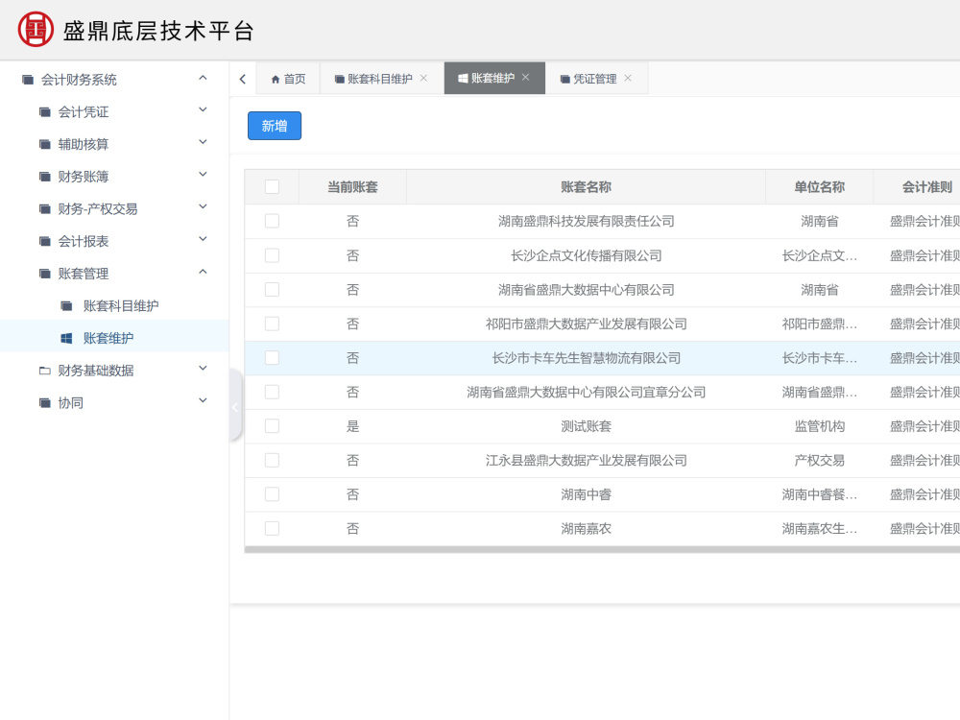Click the icon beside 财务-产权交易

click(x=45, y=209)
